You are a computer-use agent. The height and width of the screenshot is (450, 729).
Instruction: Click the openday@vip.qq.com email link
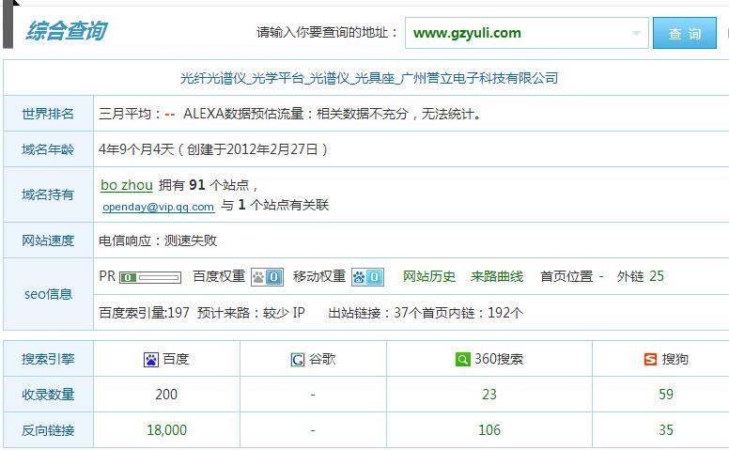tap(158, 206)
